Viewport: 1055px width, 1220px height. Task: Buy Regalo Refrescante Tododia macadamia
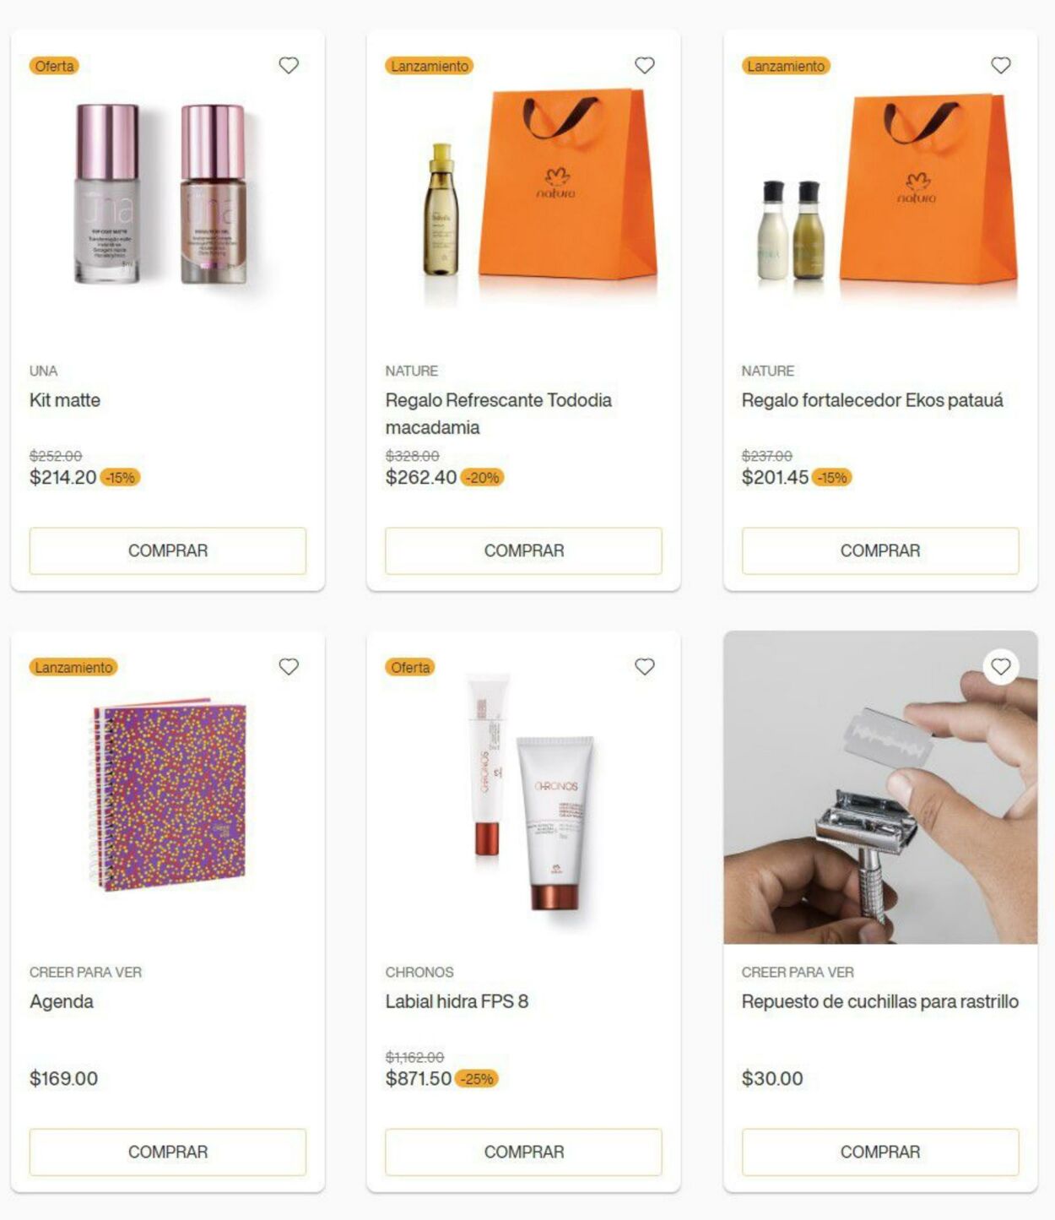click(524, 550)
